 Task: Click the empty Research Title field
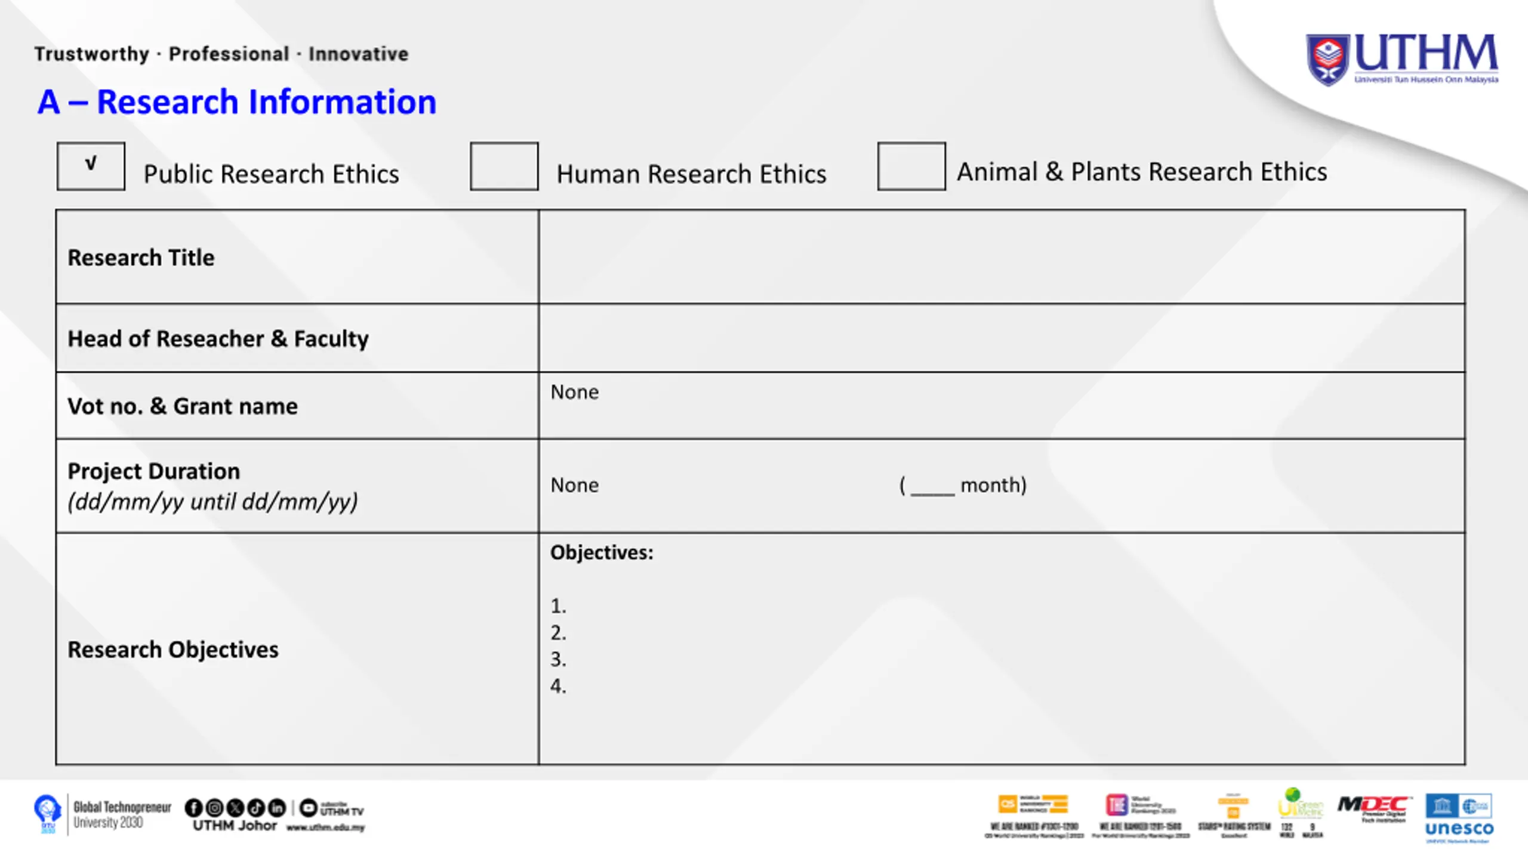tap(1001, 257)
